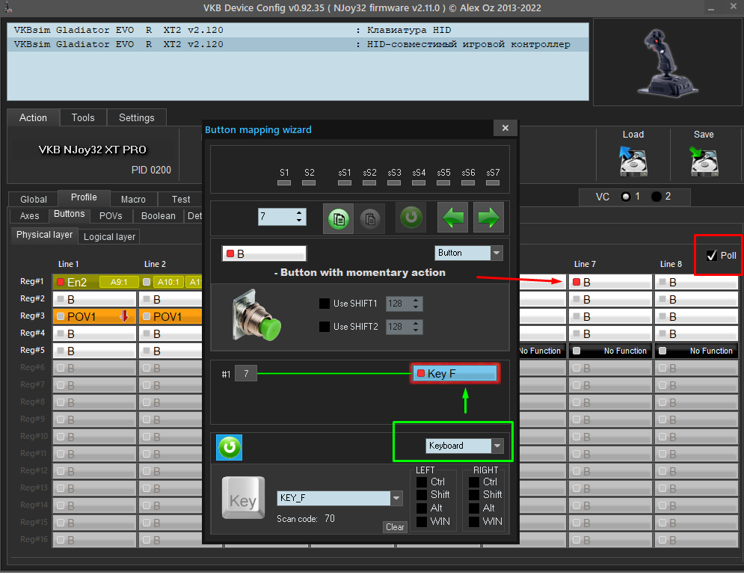Click the blue-framed green refresh icon

point(229,447)
